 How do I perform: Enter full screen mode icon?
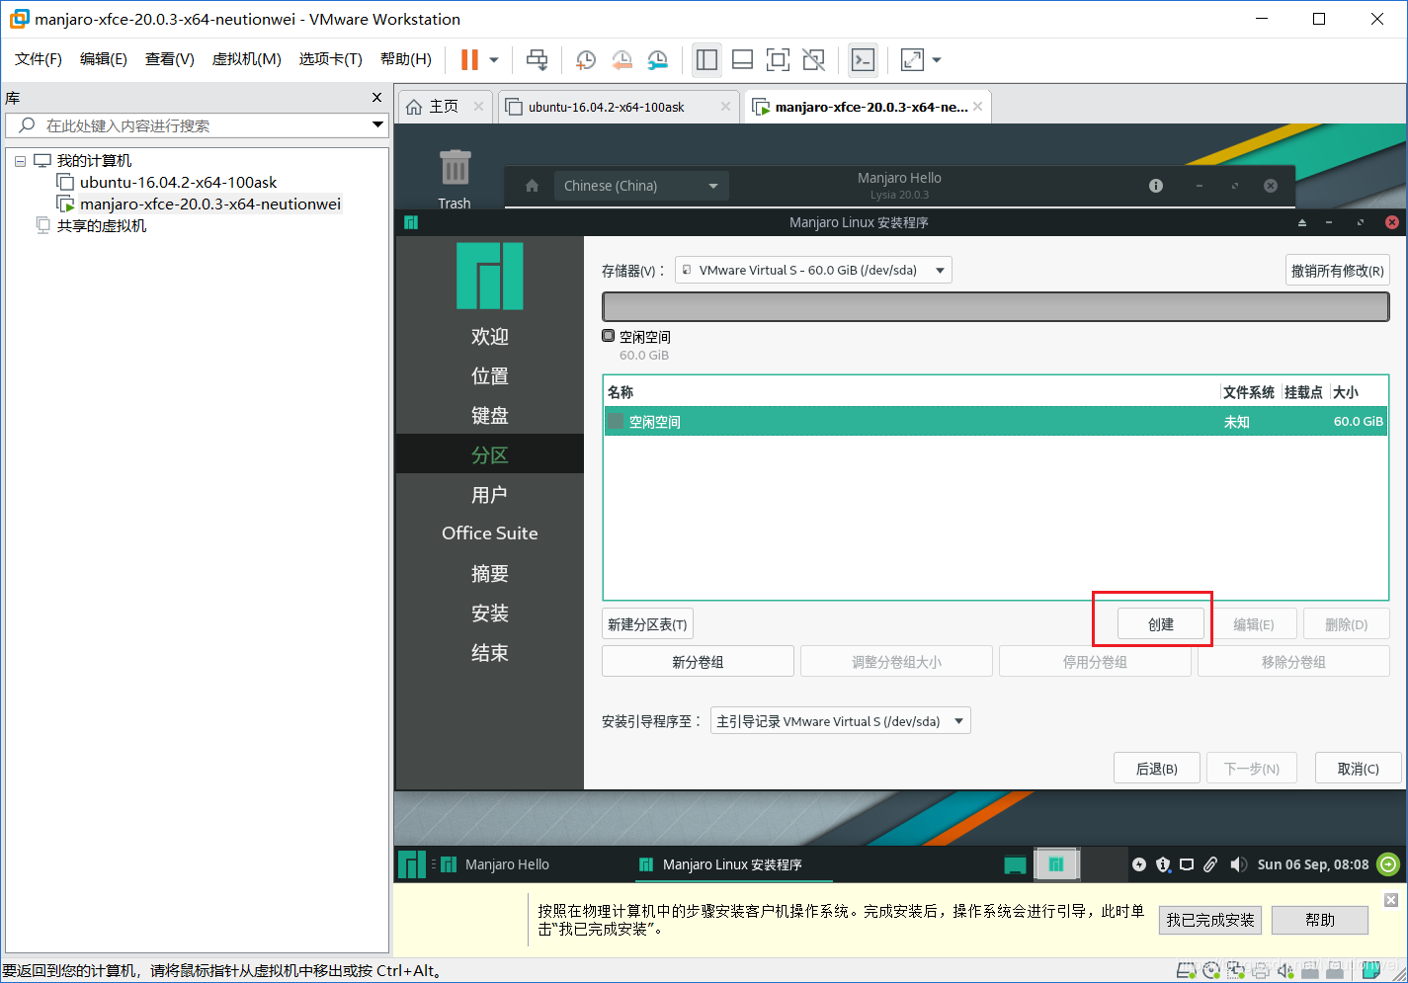[778, 60]
